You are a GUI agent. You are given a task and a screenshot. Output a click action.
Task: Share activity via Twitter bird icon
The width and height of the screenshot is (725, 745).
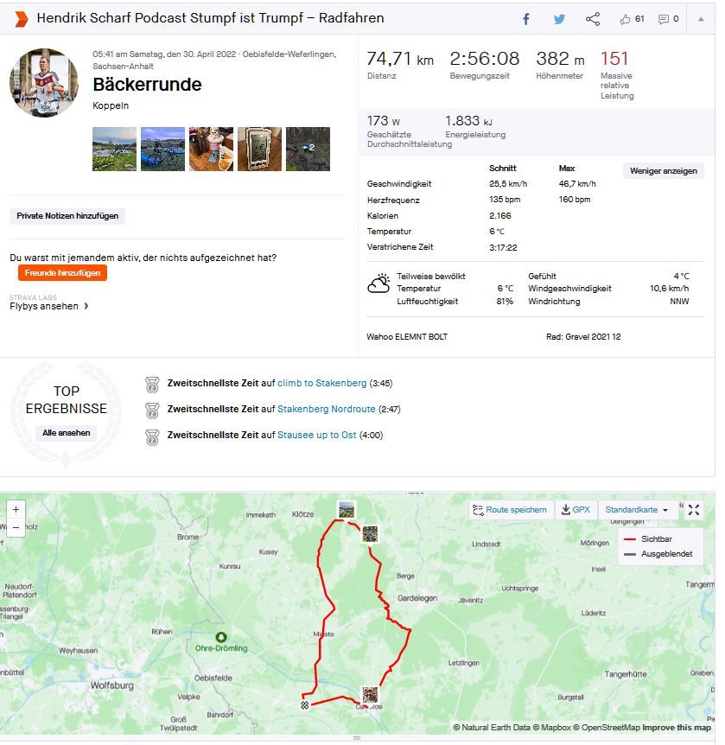[x=559, y=19]
